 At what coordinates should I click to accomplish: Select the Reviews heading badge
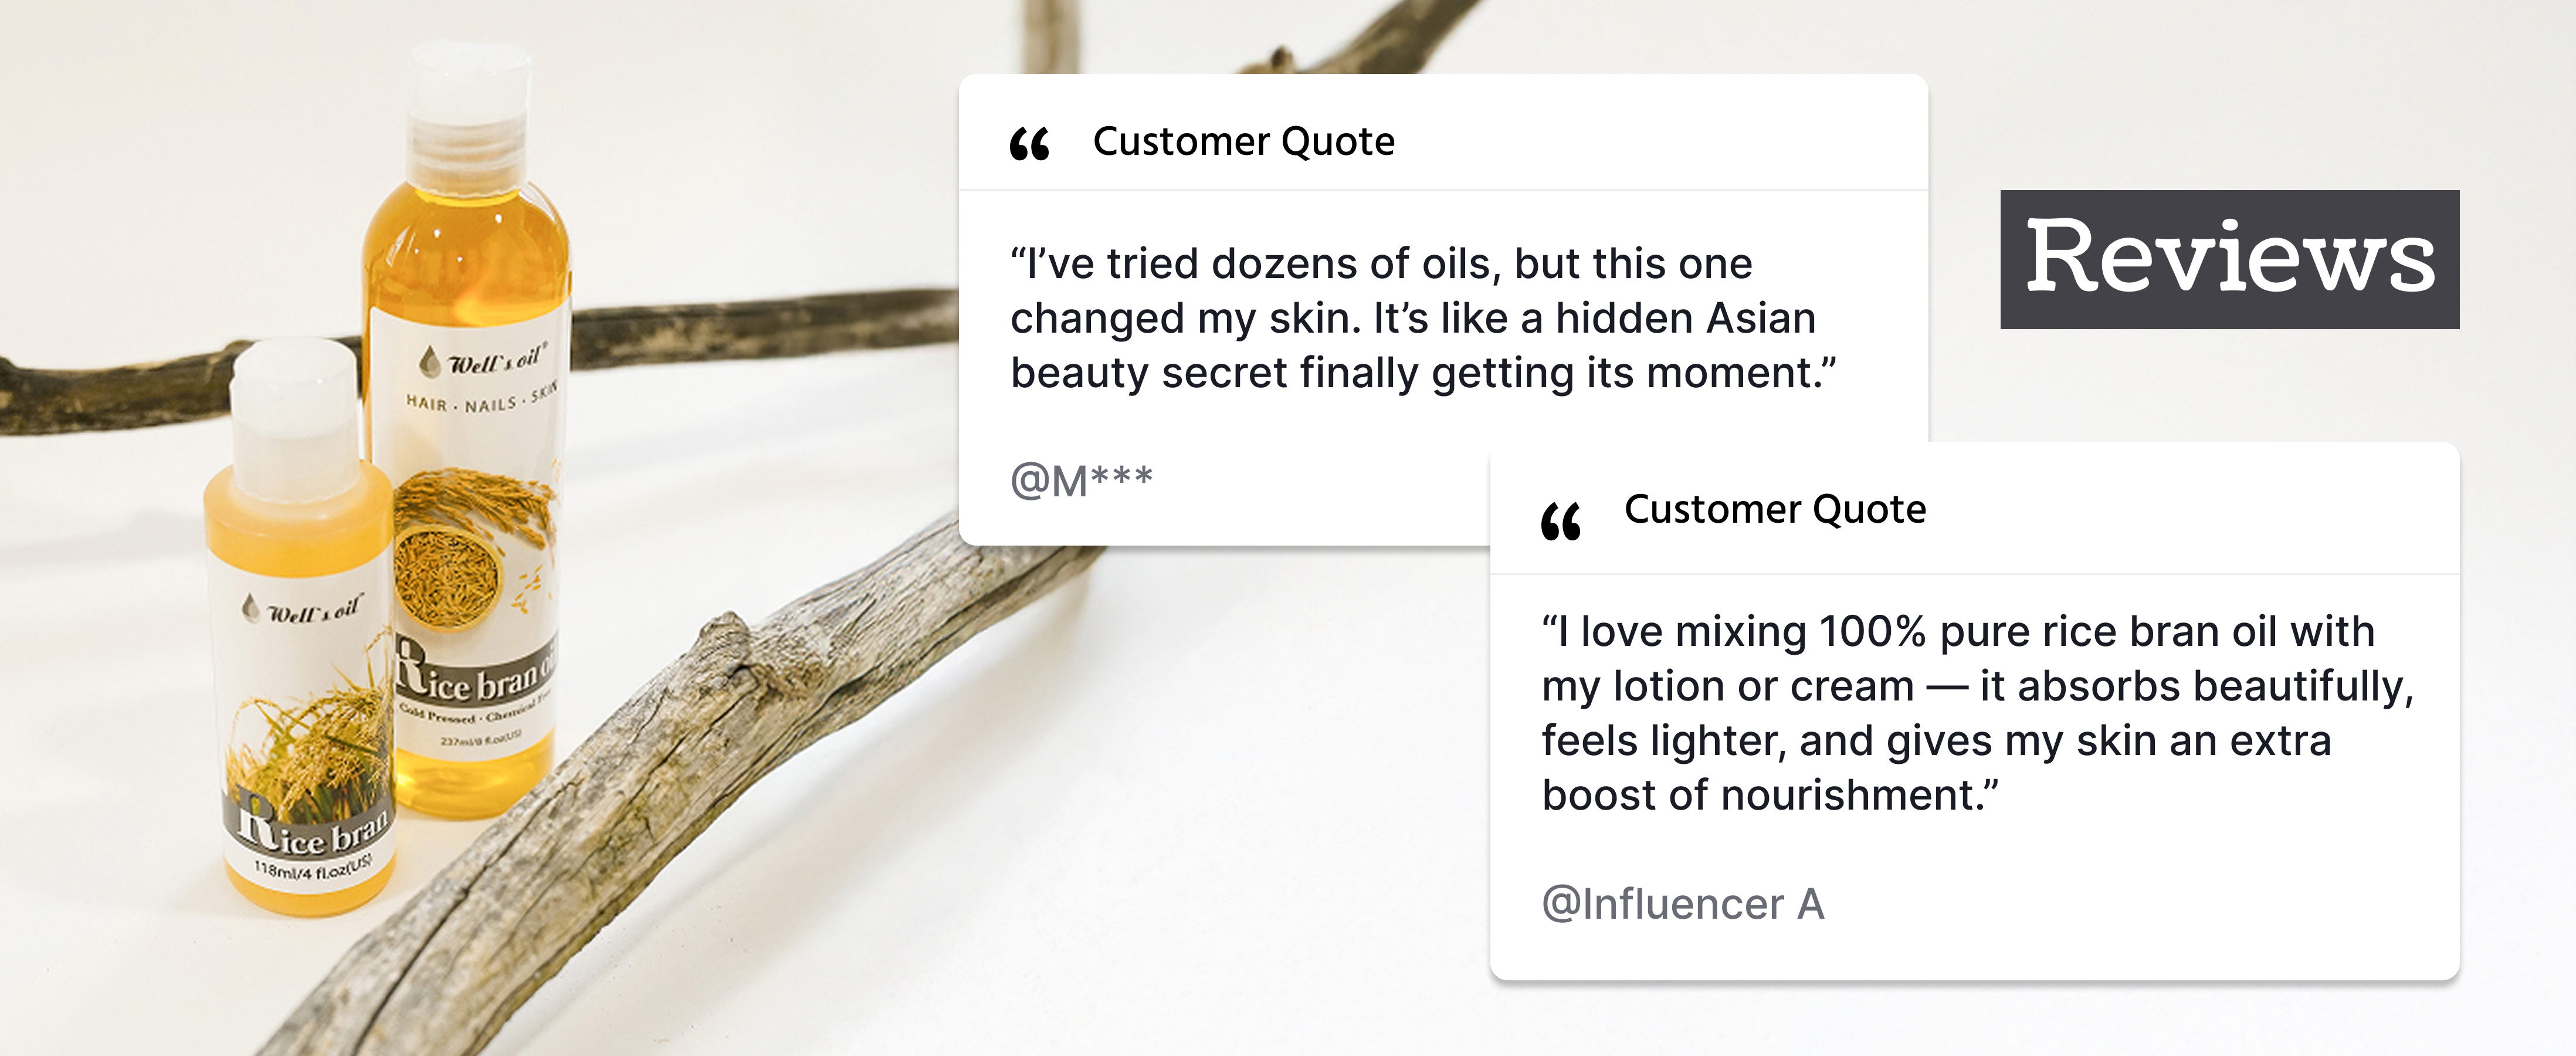(x=2229, y=259)
